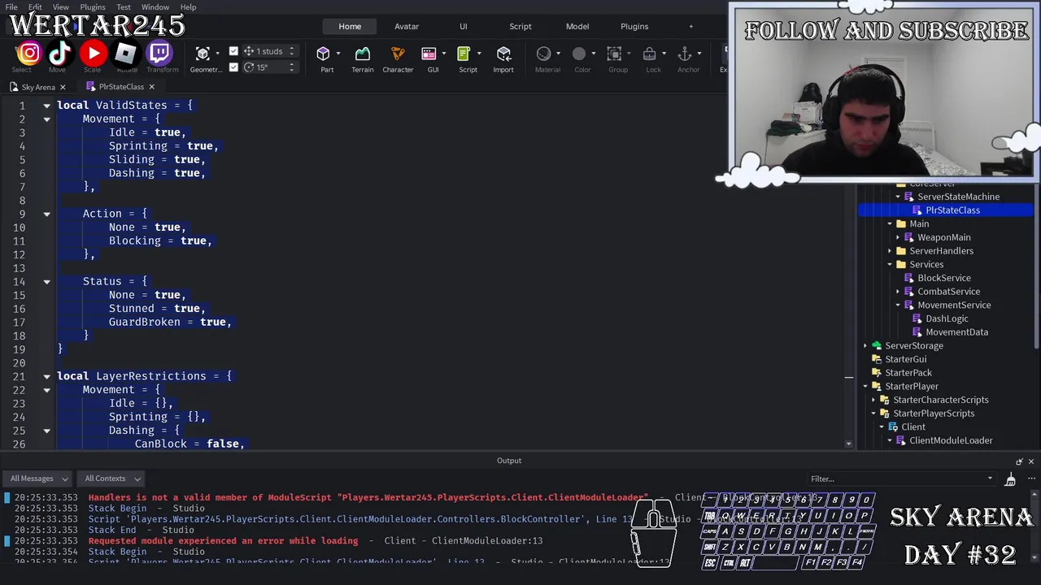Click the 1 studs snapping value field

coord(269,51)
